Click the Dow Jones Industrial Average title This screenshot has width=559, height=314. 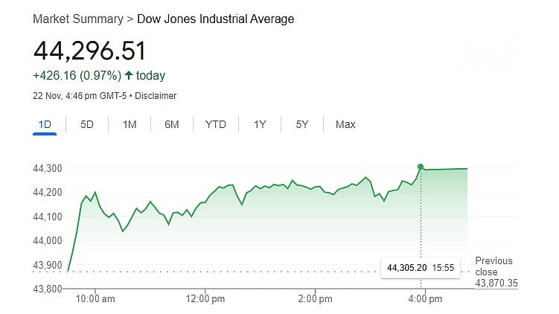(216, 19)
